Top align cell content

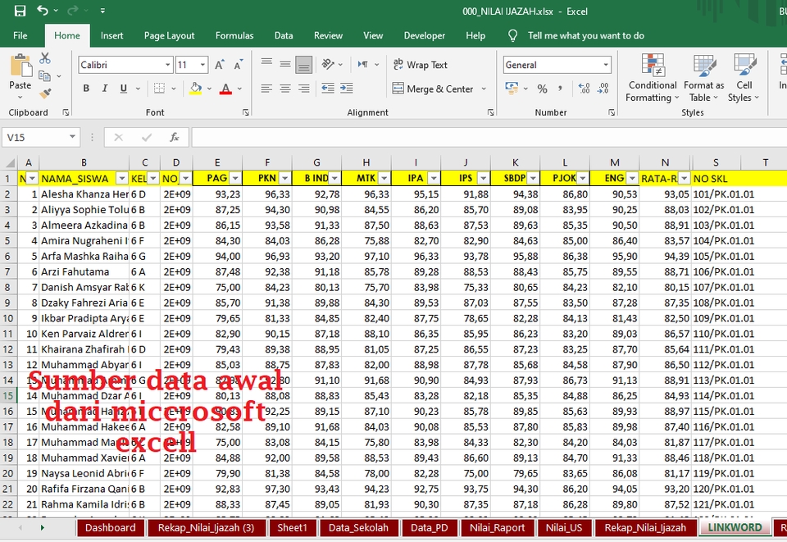coord(266,64)
